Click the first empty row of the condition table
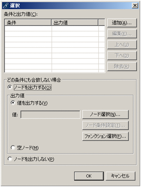 (55, 28)
